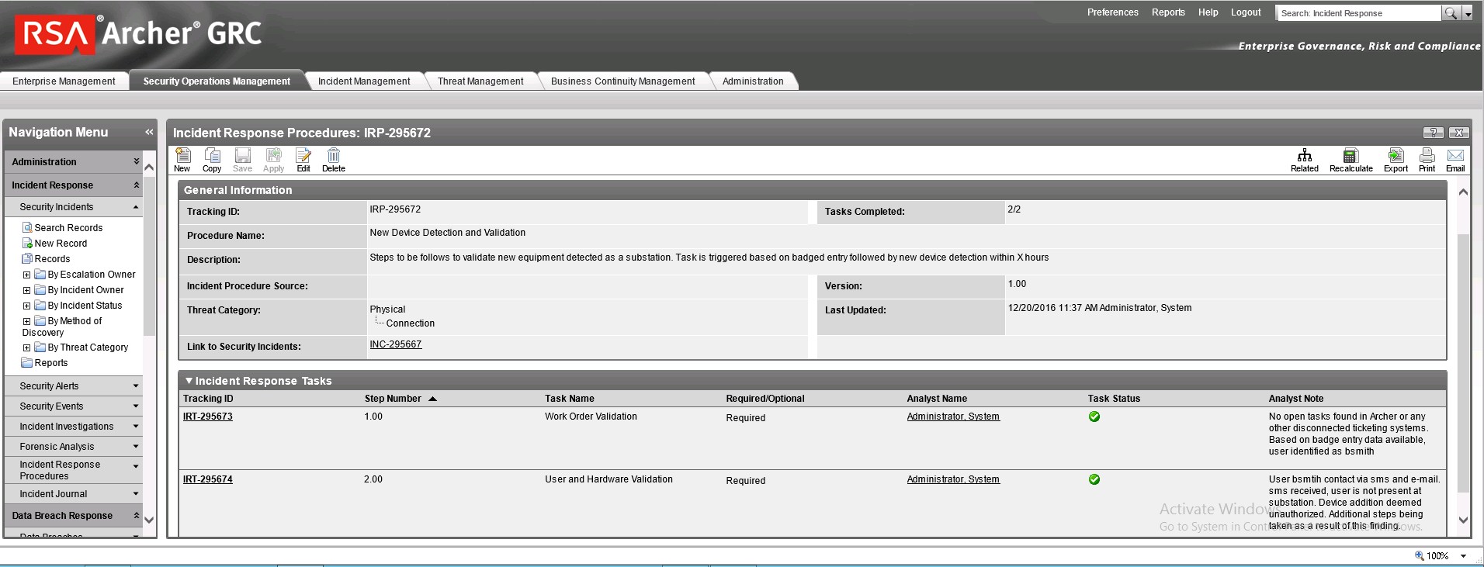Open linked incident INC-295667
Screen dimensions: 1484x567
tap(396, 344)
